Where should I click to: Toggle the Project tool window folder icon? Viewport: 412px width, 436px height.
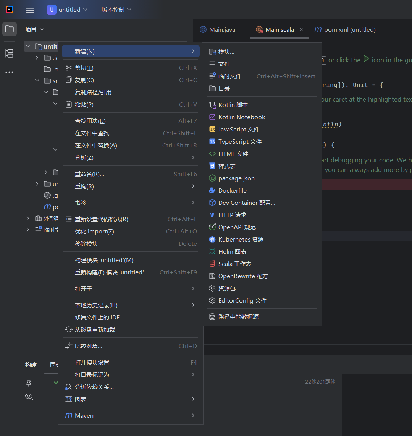tap(9, 29)
